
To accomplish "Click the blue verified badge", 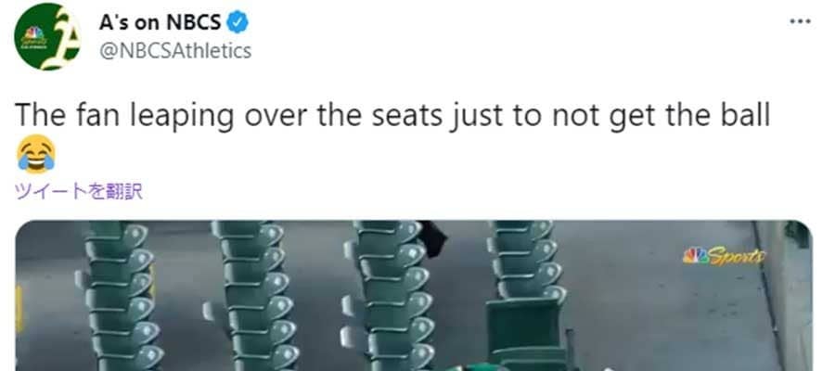I will click(238, 22).
